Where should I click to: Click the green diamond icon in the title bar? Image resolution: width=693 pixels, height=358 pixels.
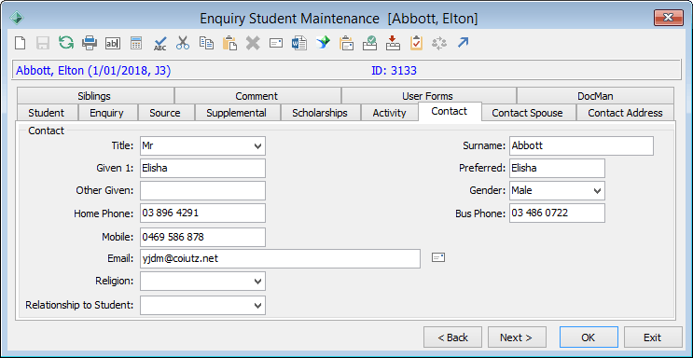[x=17, y=18]
